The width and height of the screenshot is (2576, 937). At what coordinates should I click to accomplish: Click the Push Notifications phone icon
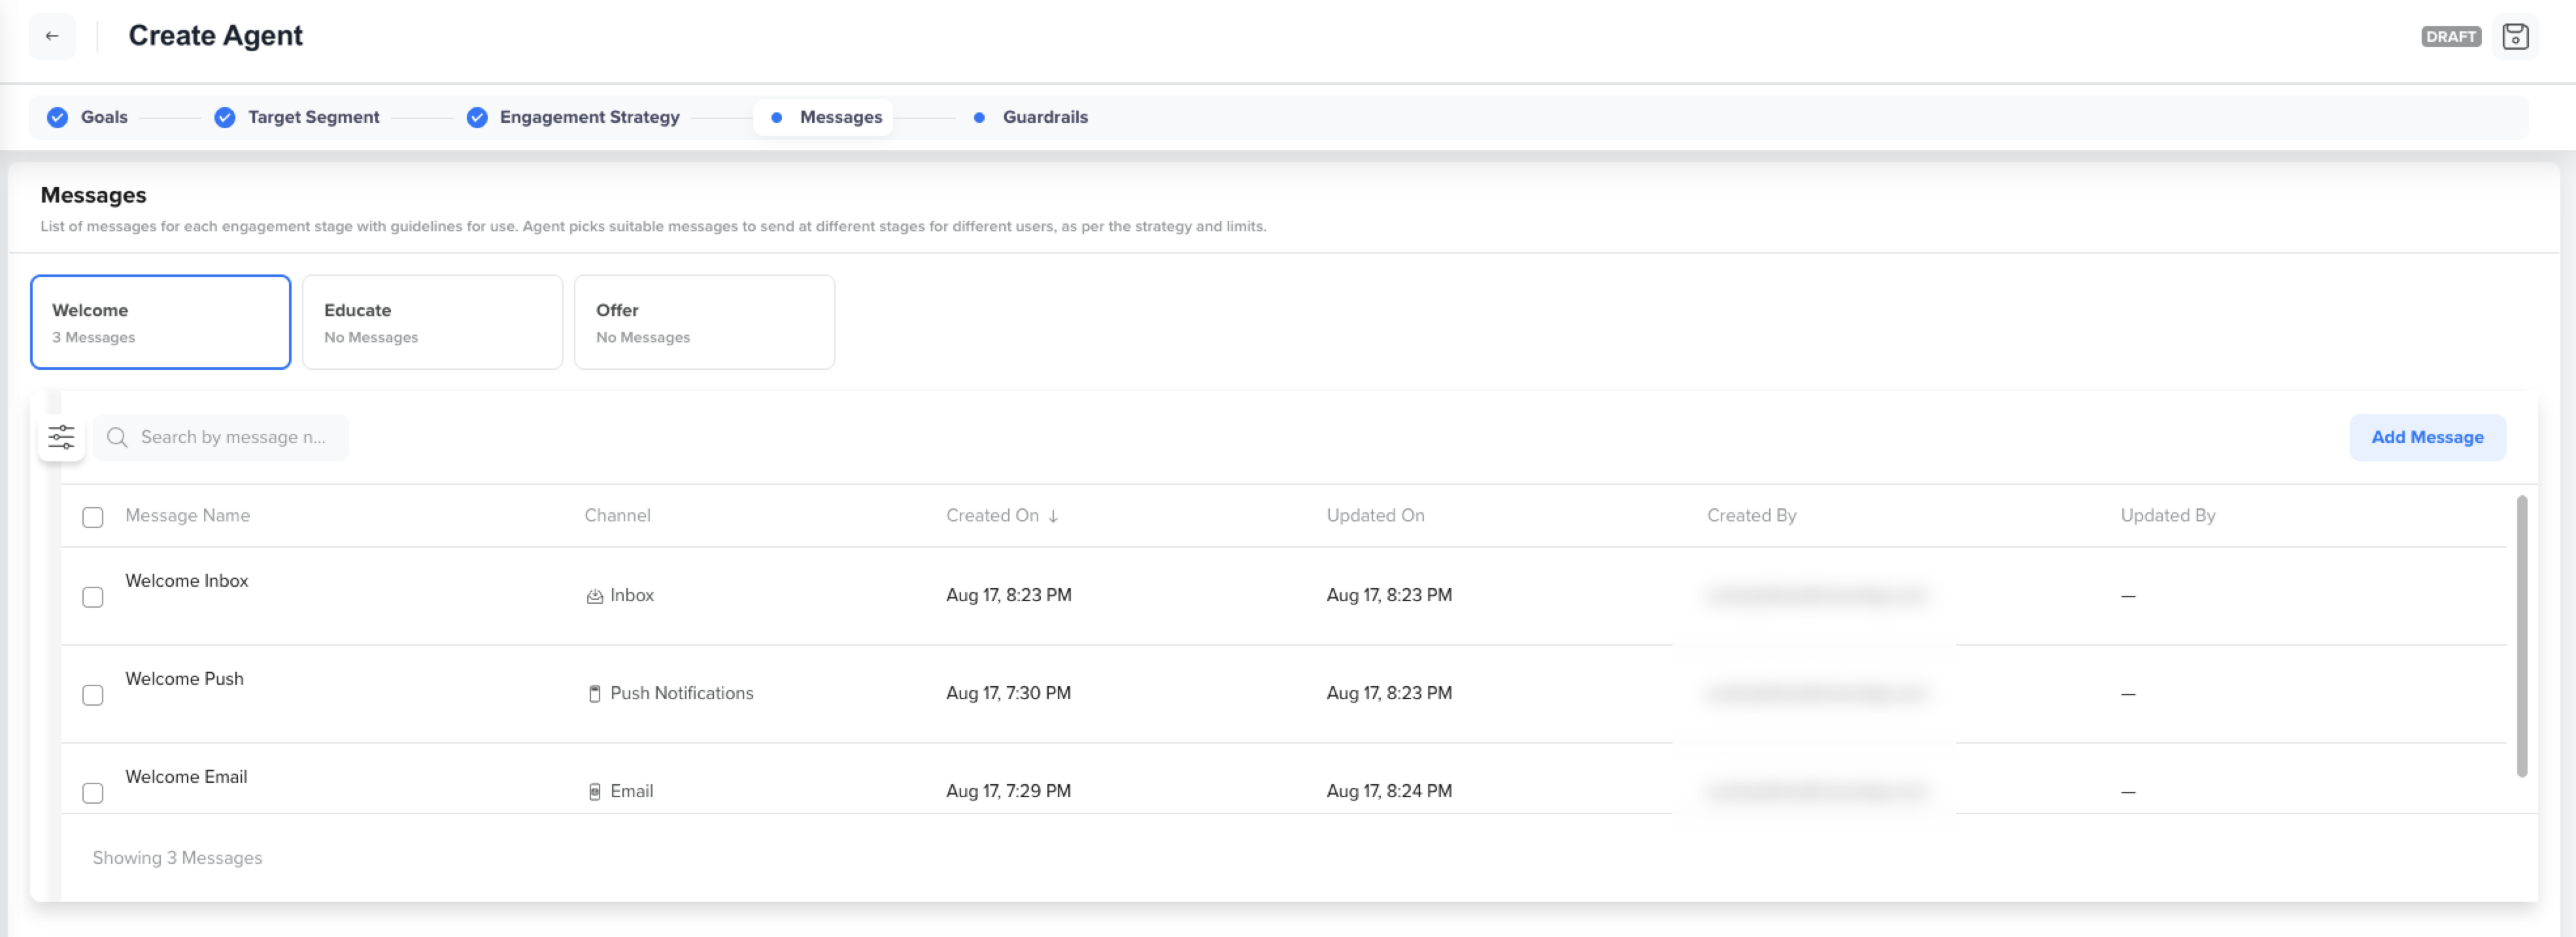coord(594,695)
